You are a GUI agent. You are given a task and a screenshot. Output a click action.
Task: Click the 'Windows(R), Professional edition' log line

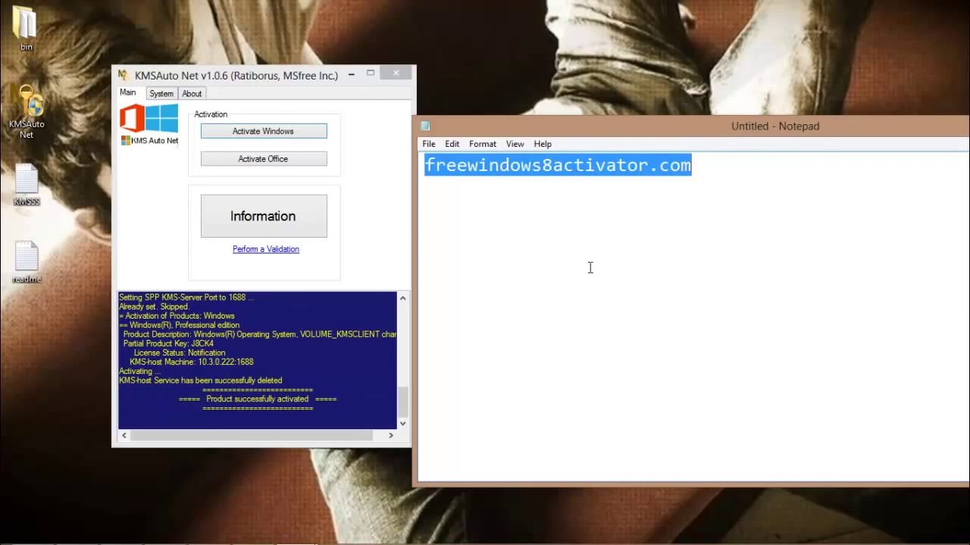[179, 325]
